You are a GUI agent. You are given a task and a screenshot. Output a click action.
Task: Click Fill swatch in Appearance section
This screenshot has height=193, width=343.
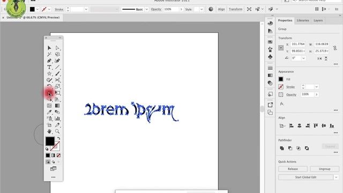tap(281, 79)
